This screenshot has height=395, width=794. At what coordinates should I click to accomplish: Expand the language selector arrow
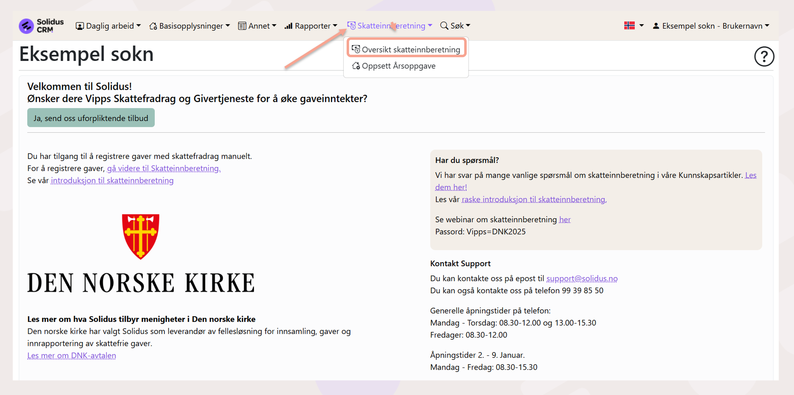coord(642,26)
